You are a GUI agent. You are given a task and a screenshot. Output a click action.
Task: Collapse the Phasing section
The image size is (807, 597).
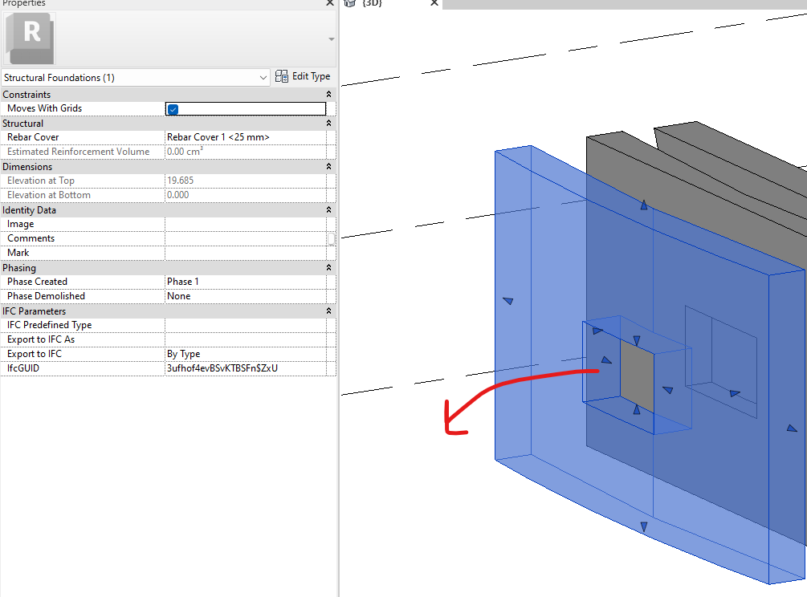pyautogui.click(x=328, y=267)
